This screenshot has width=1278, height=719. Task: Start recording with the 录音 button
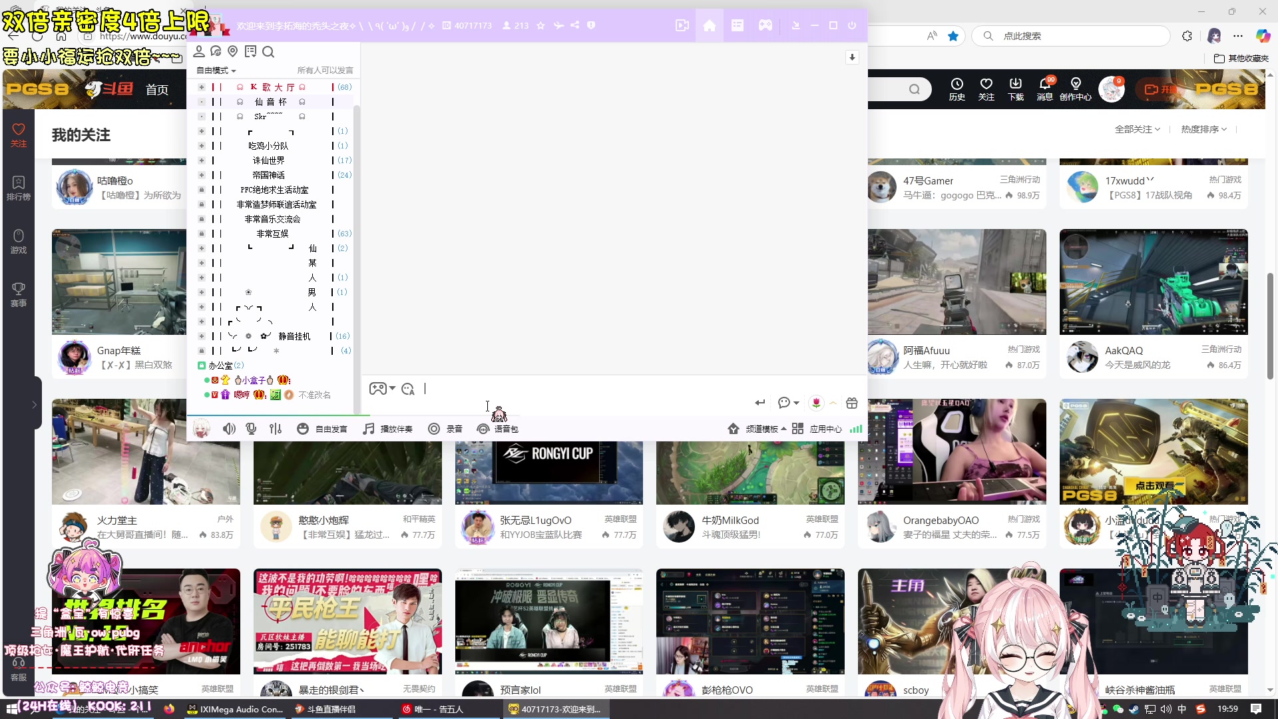tap(445, 429)
